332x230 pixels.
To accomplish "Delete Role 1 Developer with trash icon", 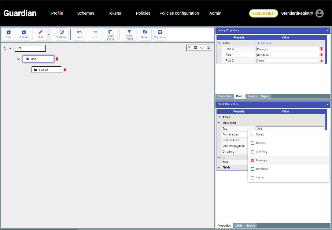I will pos(321,55).
